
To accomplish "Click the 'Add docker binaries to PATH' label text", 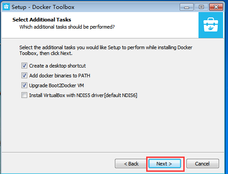I will (x=59, y=76).
